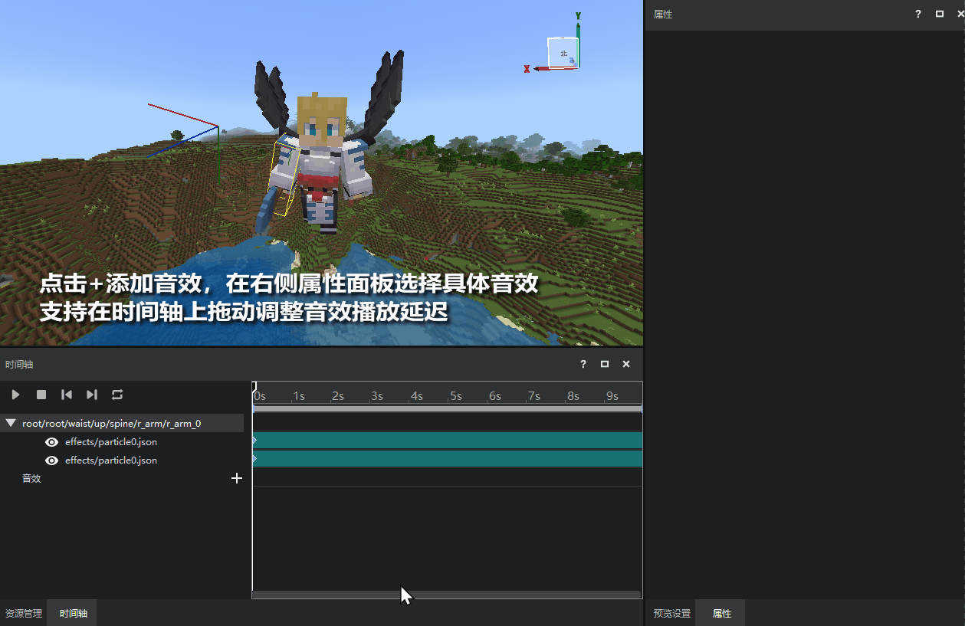
Task: Select the second particle track's teal clip
Action: 448,458
